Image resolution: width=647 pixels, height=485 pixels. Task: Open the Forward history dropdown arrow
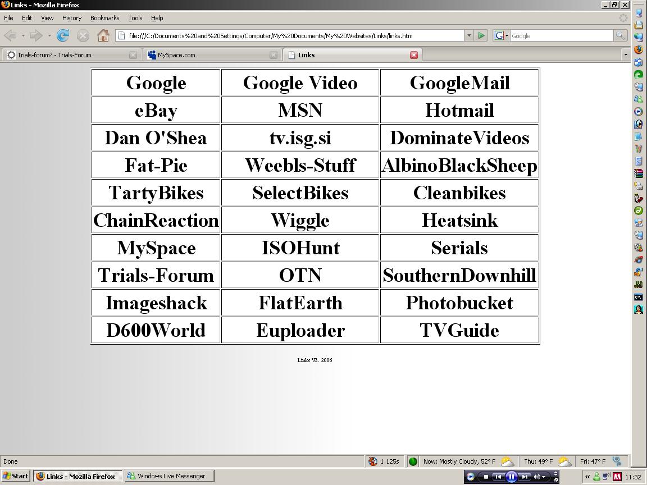click(49, 36)
